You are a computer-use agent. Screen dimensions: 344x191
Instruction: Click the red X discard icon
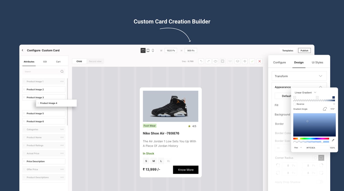260,61
